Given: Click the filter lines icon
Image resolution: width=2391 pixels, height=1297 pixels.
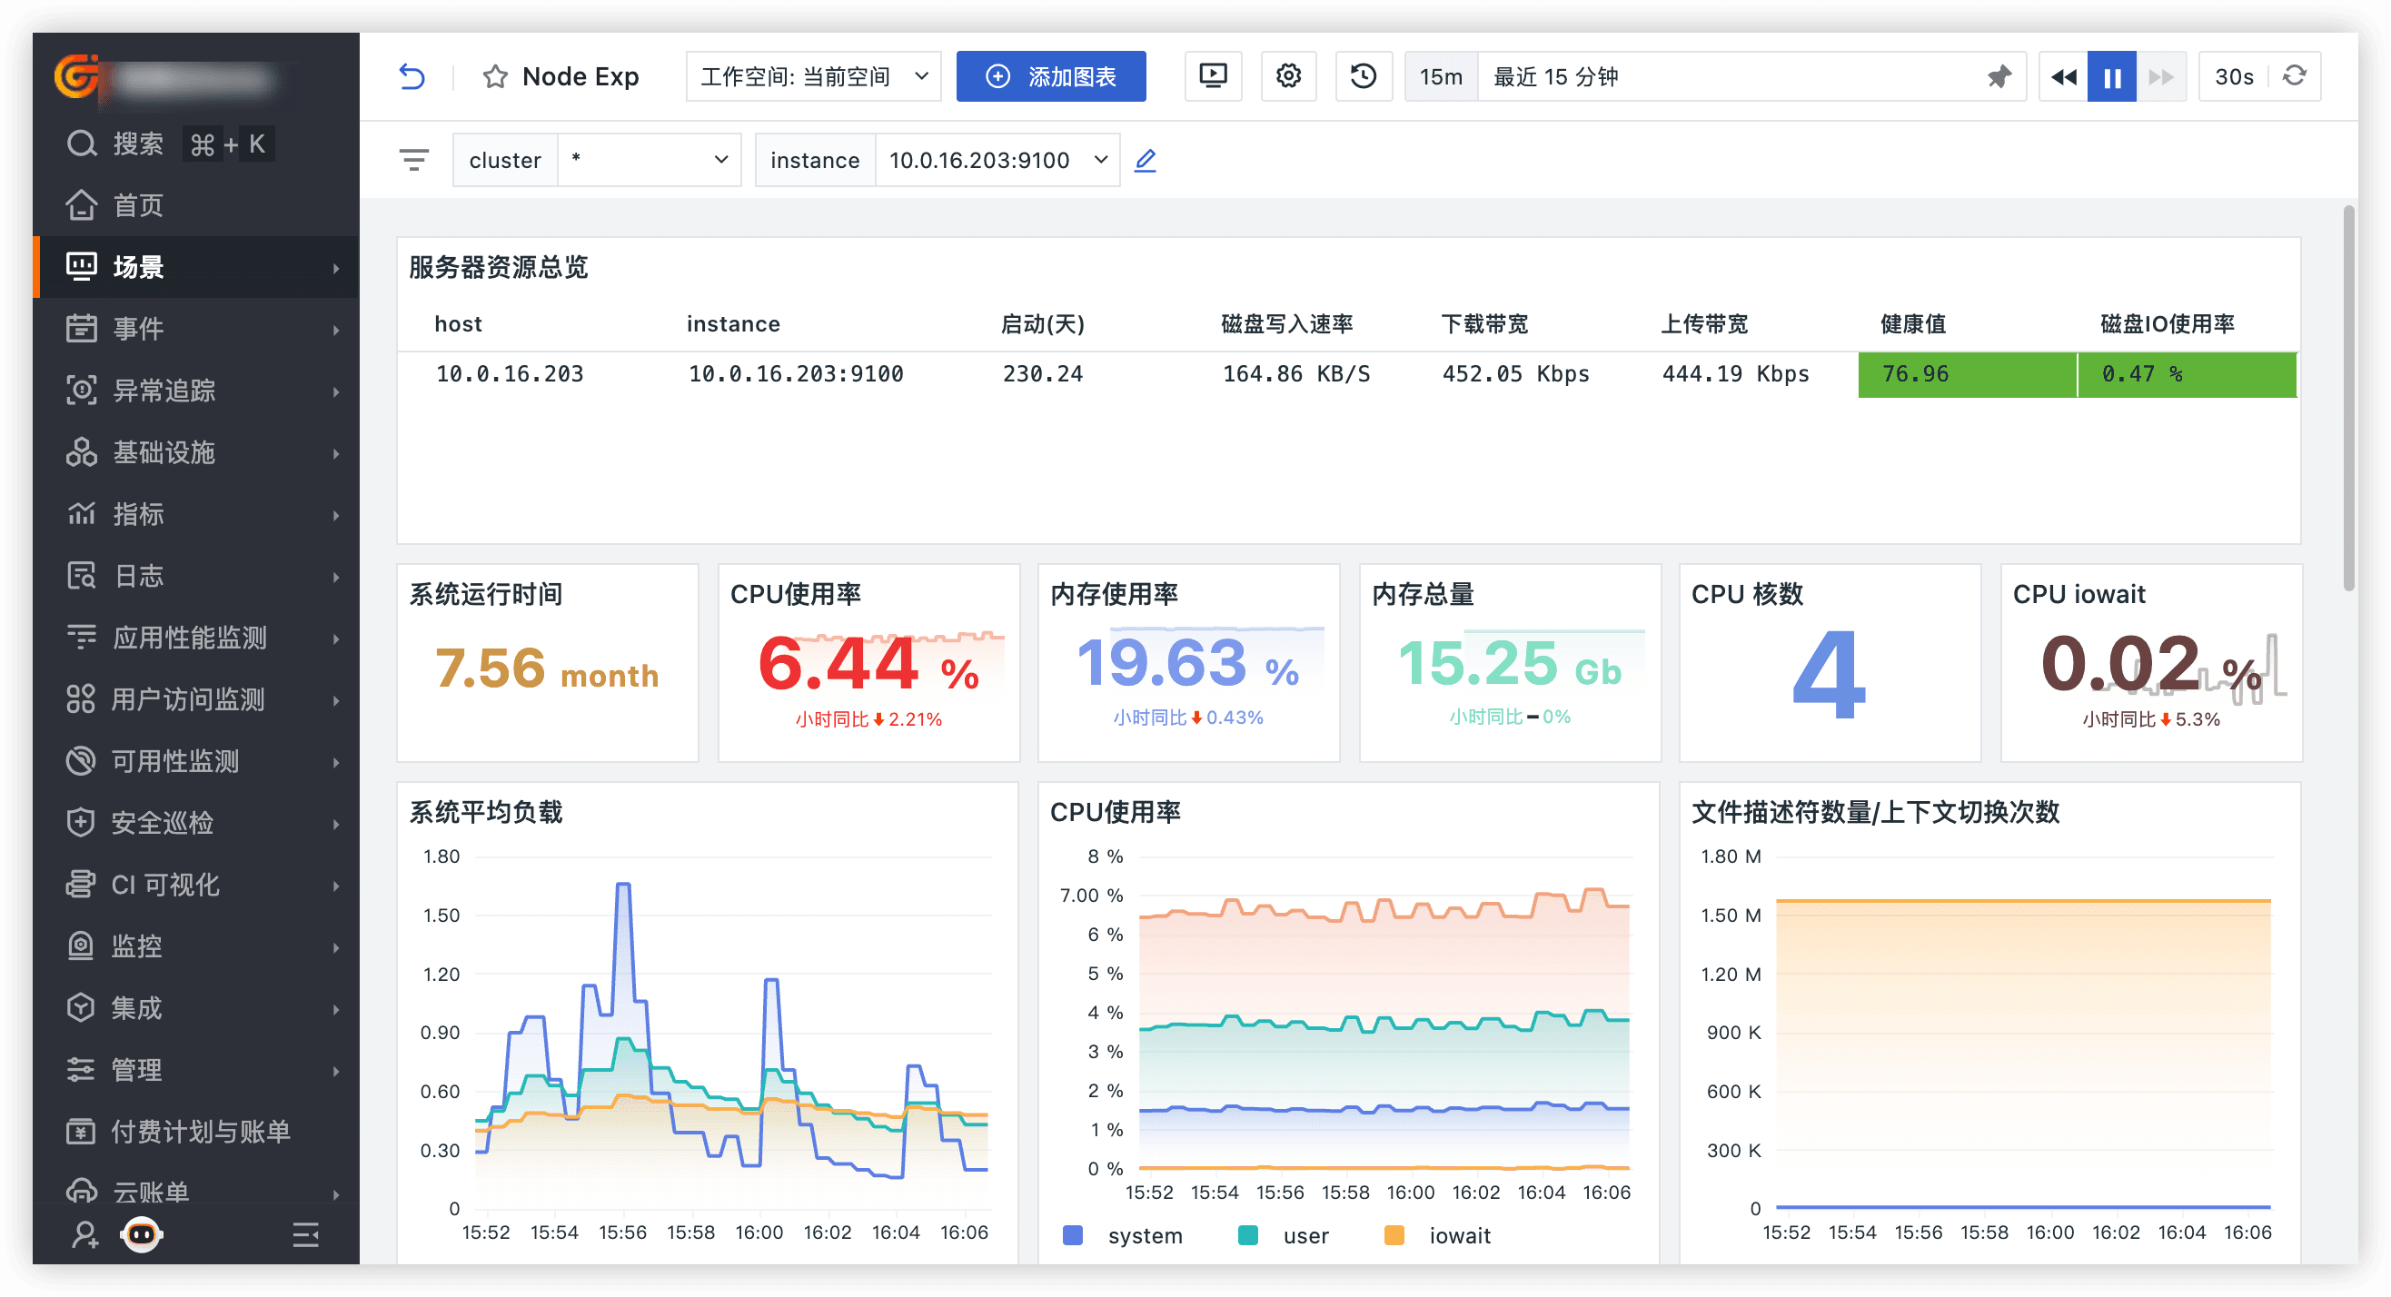Looking at the screenshot, I should 414,161.
